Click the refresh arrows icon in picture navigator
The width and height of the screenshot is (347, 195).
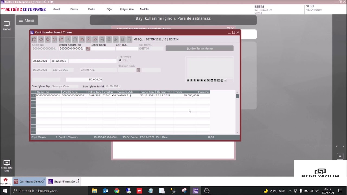click(x=215, y=80)
